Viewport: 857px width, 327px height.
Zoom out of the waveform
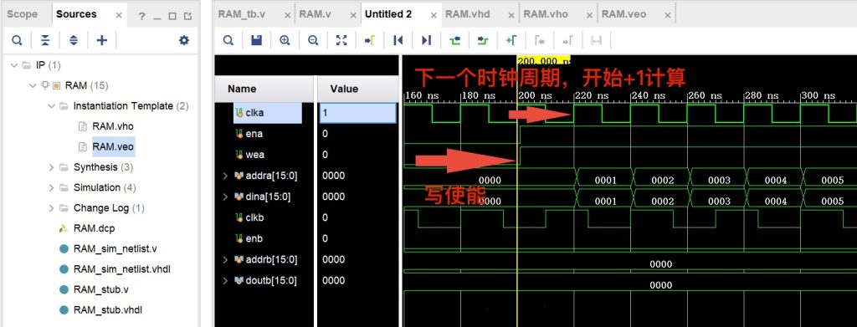(x=313, y=40)
